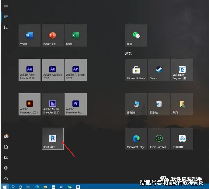This screenshot has height=189, width=209.
Task: Open the Power options button
Action: click(6, 179)
